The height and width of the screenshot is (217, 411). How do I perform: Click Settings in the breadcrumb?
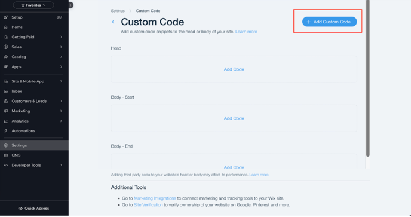pos(118,11)
